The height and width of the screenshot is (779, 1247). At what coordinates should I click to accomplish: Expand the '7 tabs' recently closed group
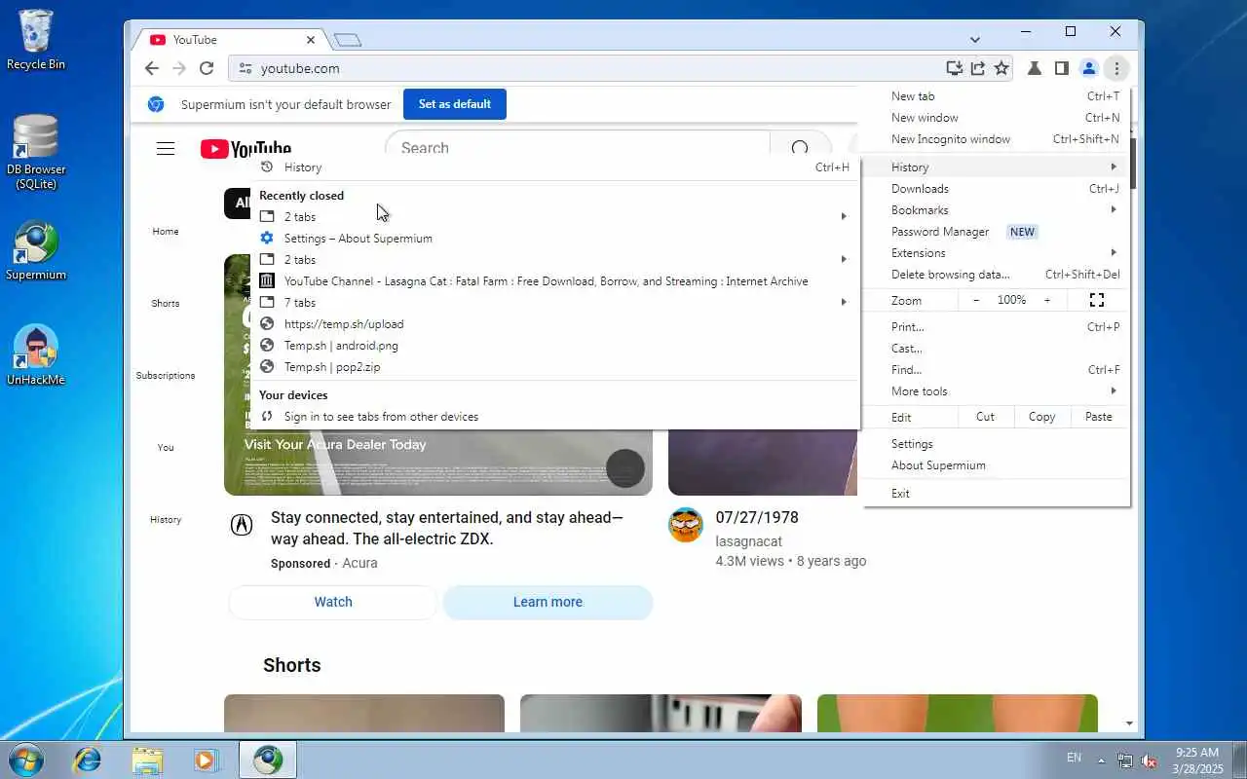tap(555, 302)
